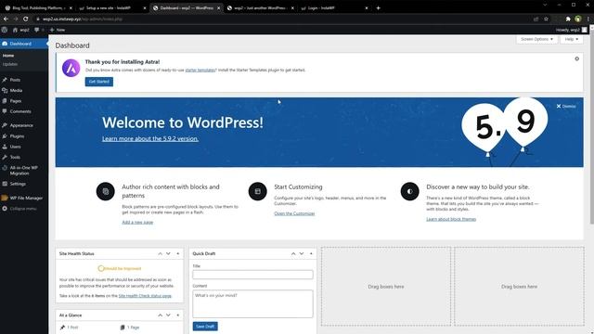The width and height of the screenshot is (594, 334).
Task: Open Learn more about the 5.9.2 version link
Action: (150, 138)
